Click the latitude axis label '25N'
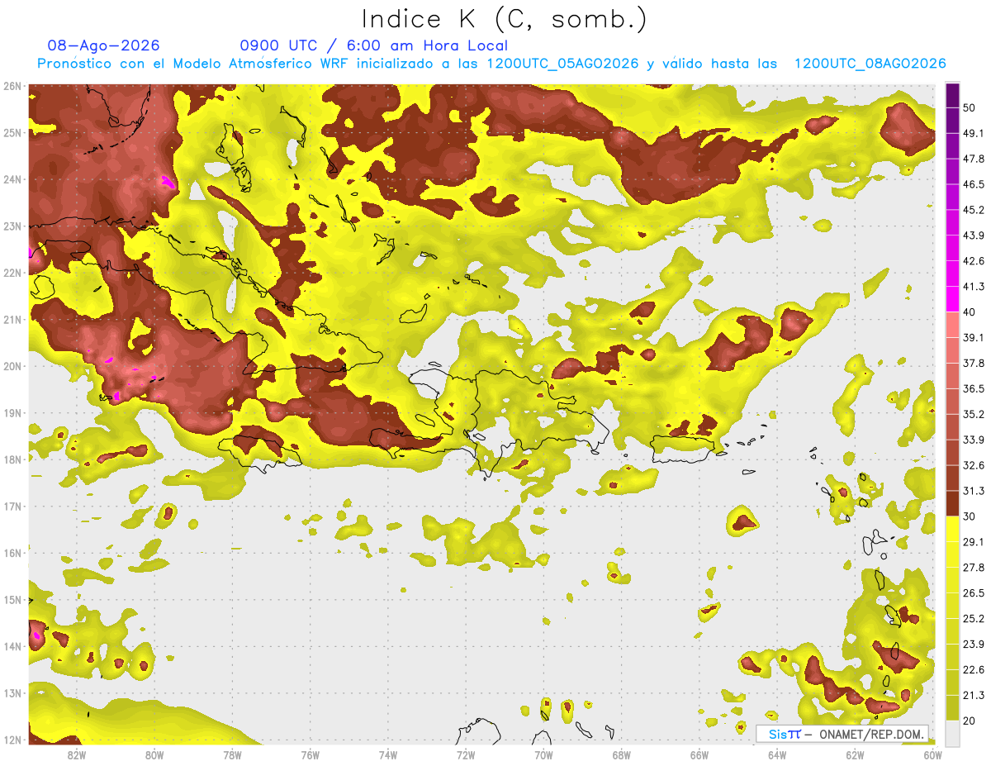This screenshot has height=766, width=991. tap(12, 132)
